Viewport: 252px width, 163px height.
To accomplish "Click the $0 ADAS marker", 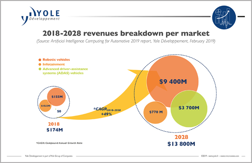I will pos(55,109).
